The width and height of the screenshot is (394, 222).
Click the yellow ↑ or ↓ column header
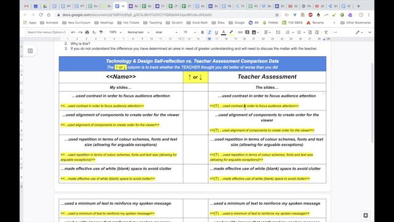tap(196, 77)
